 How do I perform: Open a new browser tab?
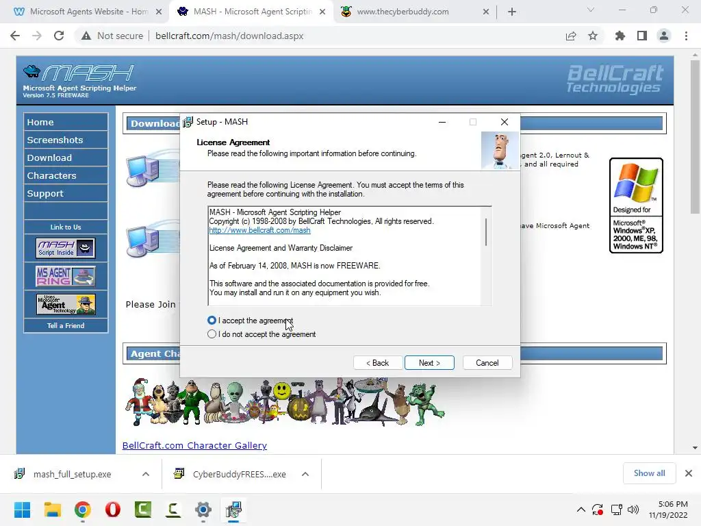512,12
